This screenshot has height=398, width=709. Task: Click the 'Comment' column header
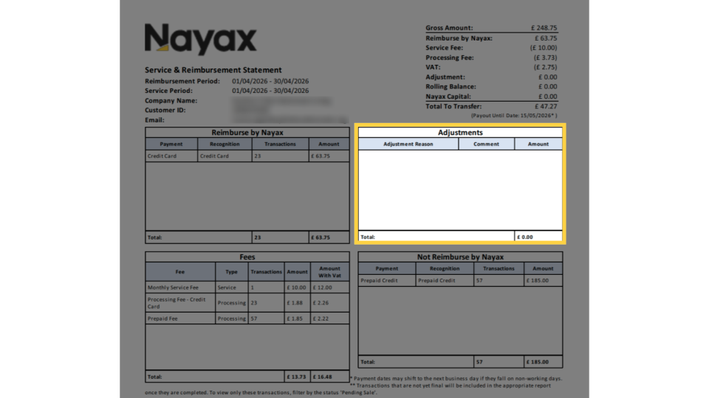click(x=486, y=144)
